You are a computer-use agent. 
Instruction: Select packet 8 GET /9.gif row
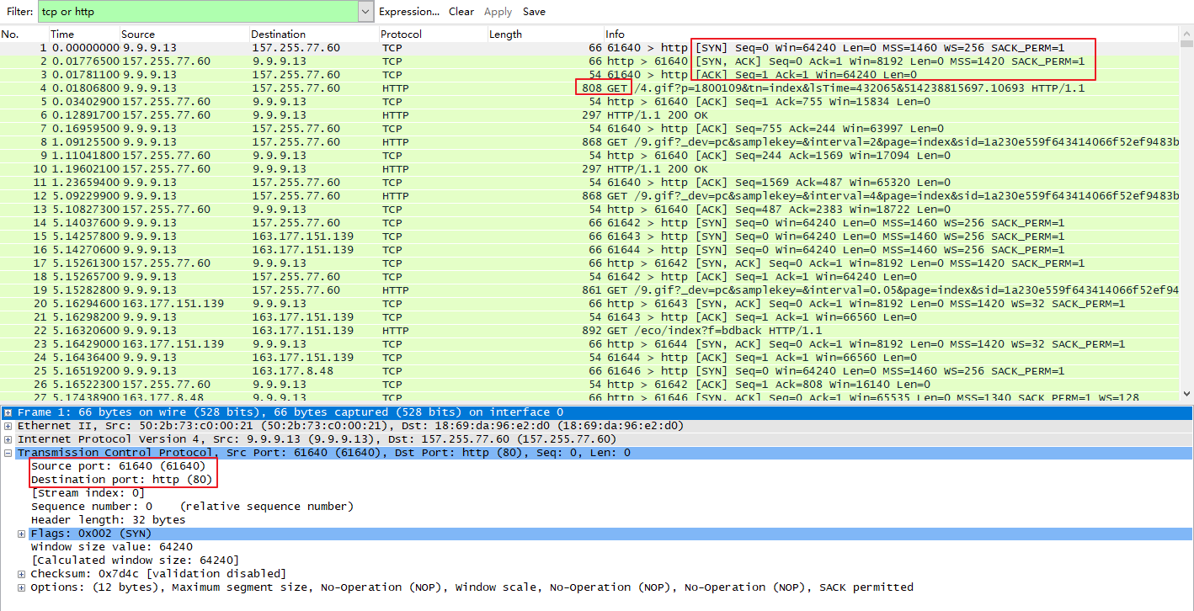(589, 142)
